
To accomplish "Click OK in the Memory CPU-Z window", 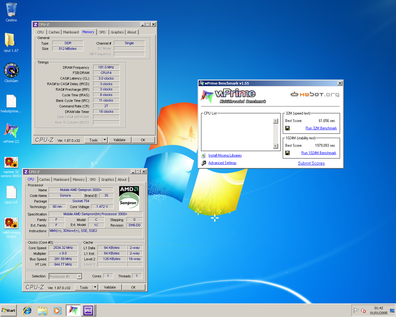I will pyautogui.click(x=143, y=140).
